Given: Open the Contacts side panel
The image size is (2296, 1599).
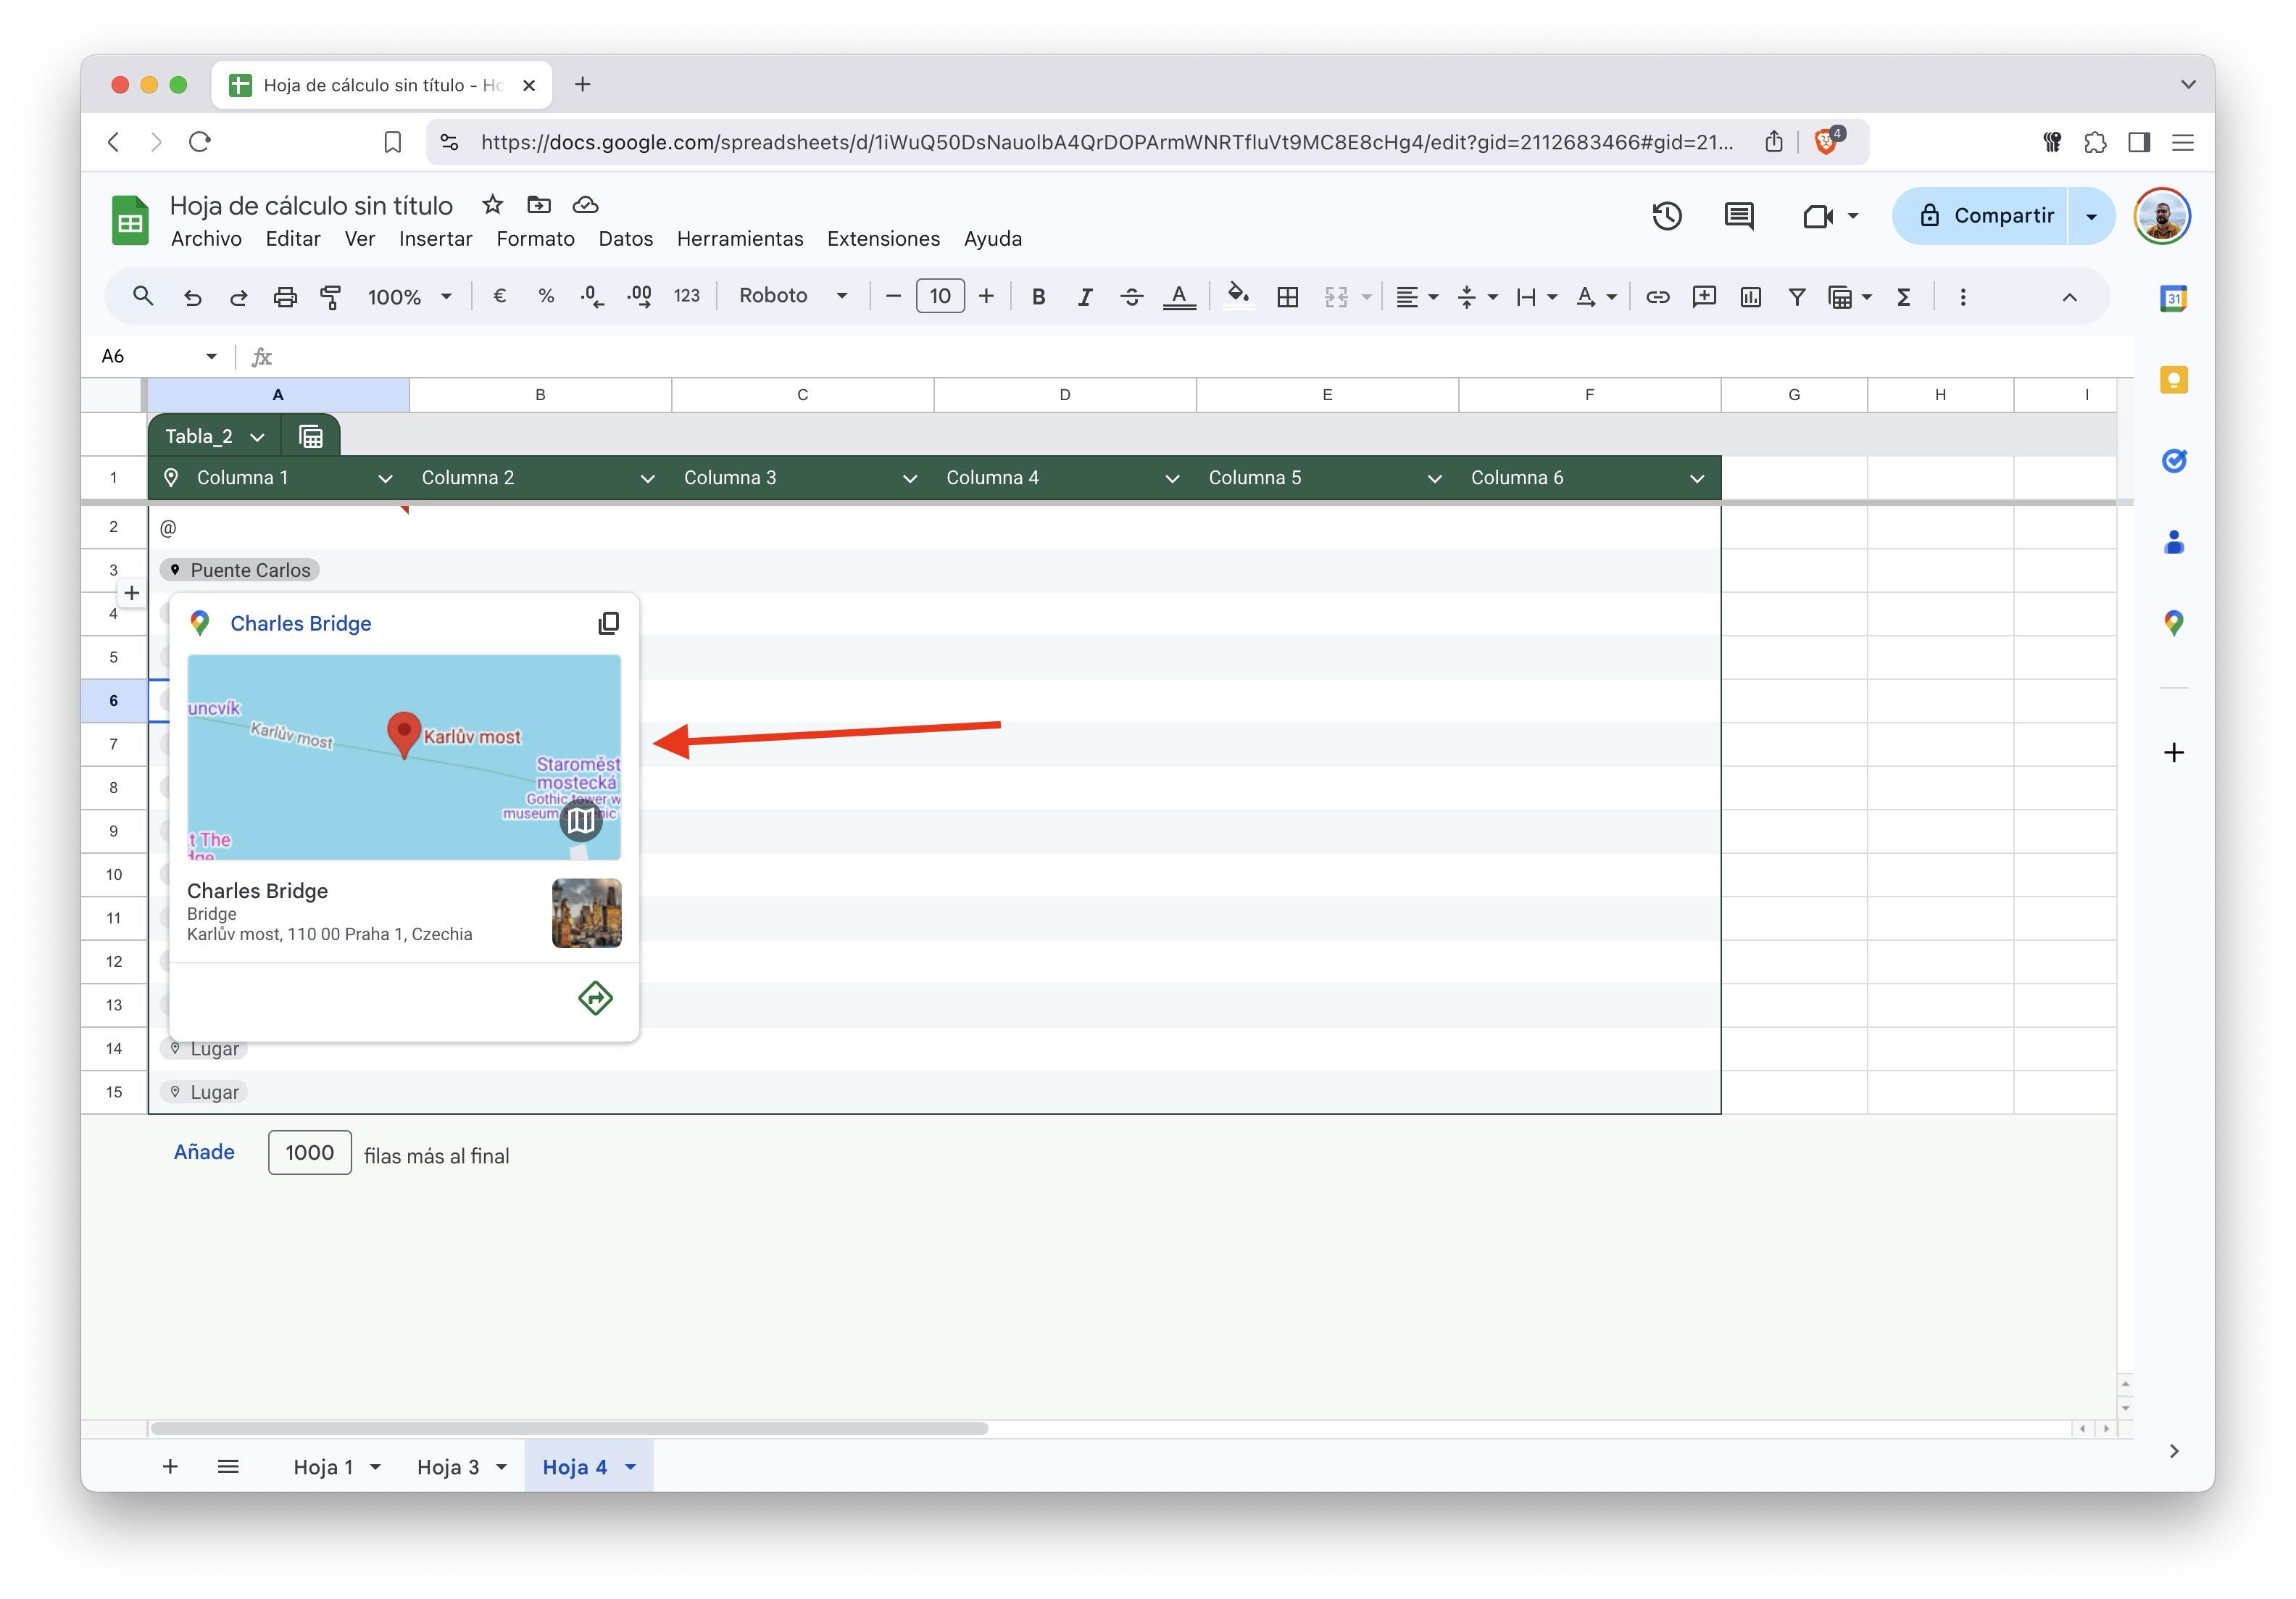Looking at the screenshot, I should 2173,542.
